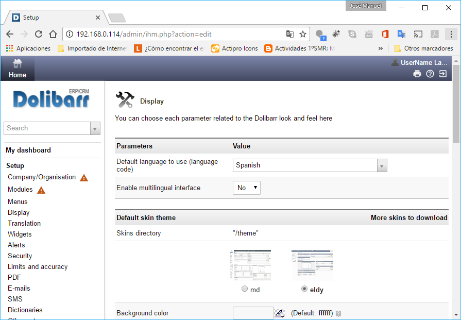Click the browser reload icon
Image resolution: width=461 pixels, height=320 pixels.
point(38,34)
